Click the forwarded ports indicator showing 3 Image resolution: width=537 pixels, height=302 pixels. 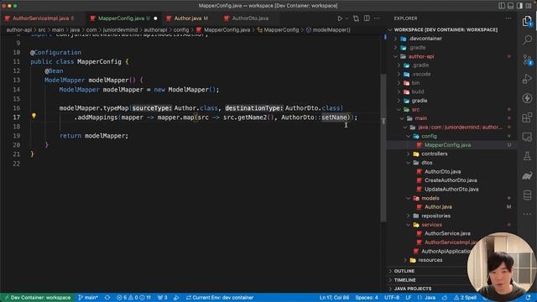tap(162, 298)
